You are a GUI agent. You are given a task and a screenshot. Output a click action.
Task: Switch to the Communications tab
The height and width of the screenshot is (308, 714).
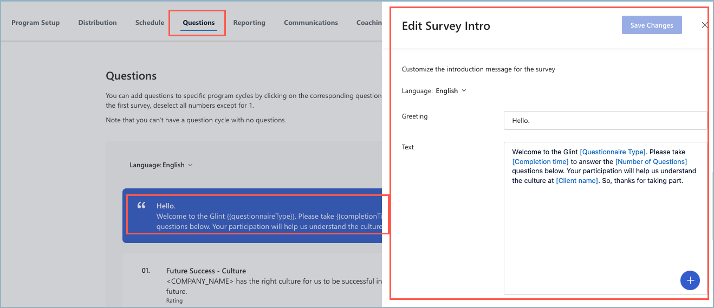[x=311, y=23]
